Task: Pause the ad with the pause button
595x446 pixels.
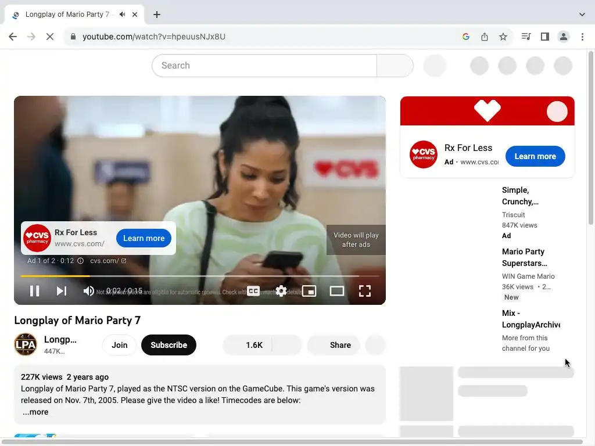Action: pos(34,291)
